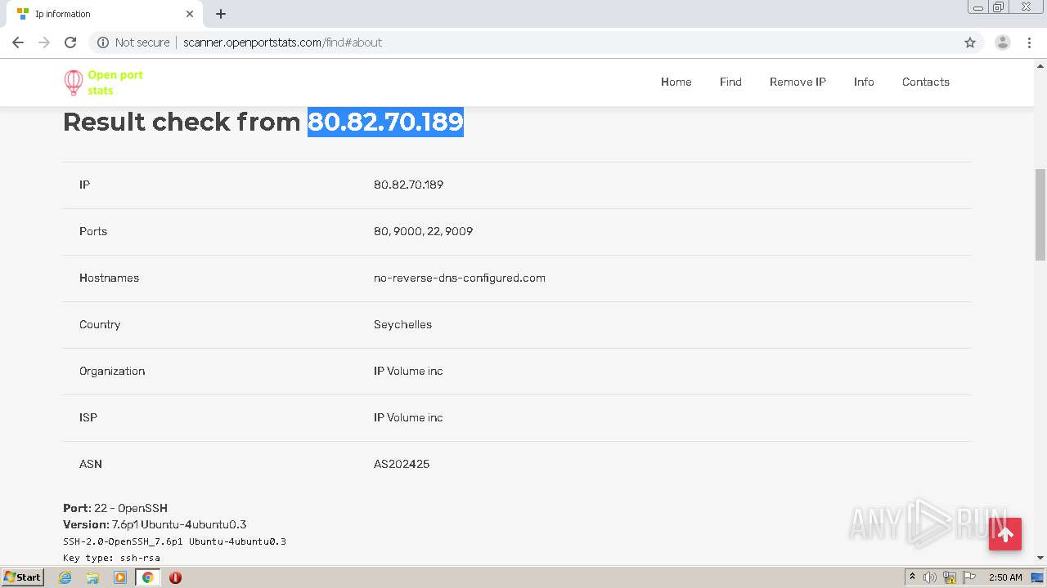Click the browser back arrow
This screenshot has height=588, width=1047.
click(x=18, y=42)
